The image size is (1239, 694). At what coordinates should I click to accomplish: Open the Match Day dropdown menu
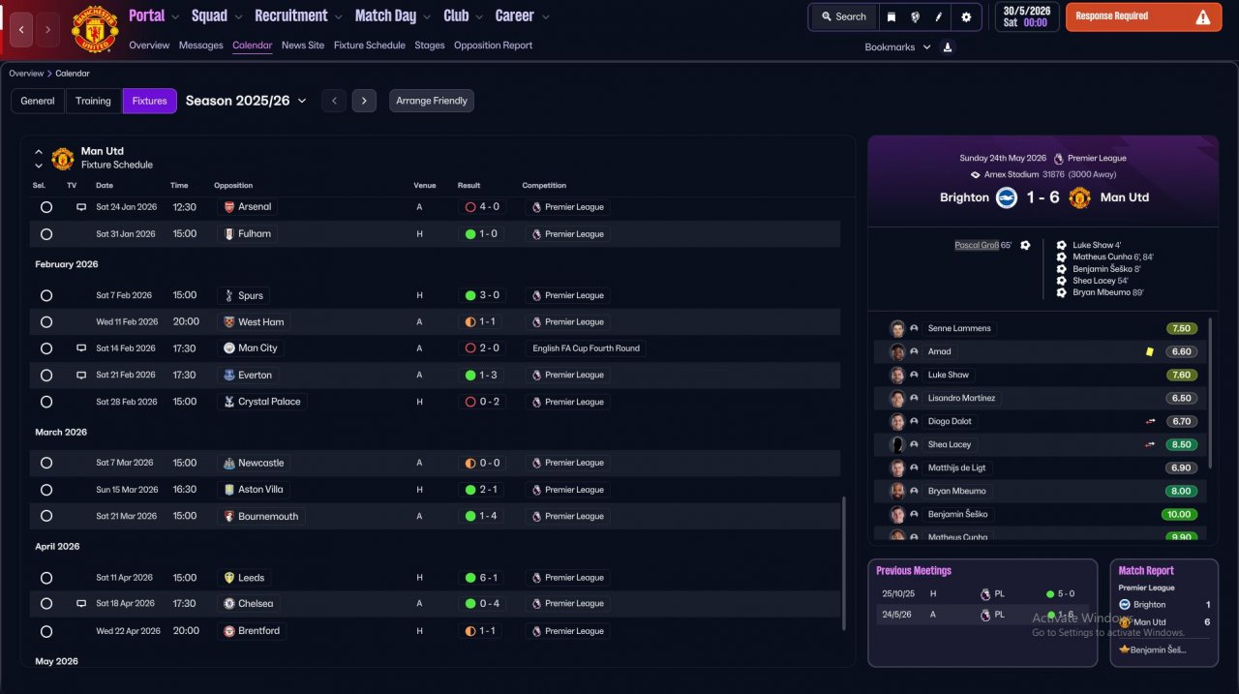(394, 15)
